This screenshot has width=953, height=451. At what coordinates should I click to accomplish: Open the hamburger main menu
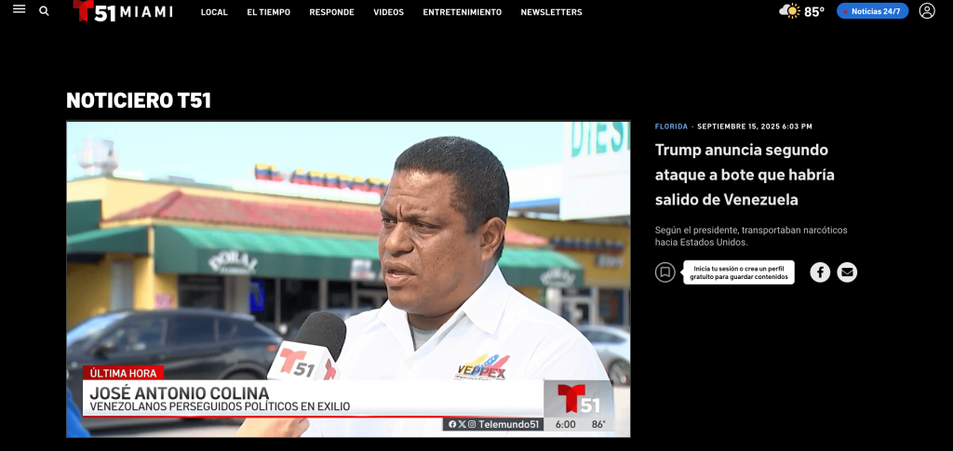pos(19,10)
